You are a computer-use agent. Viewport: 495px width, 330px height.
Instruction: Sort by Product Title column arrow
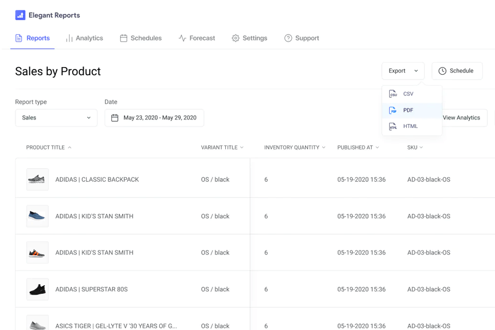(70, 147)
